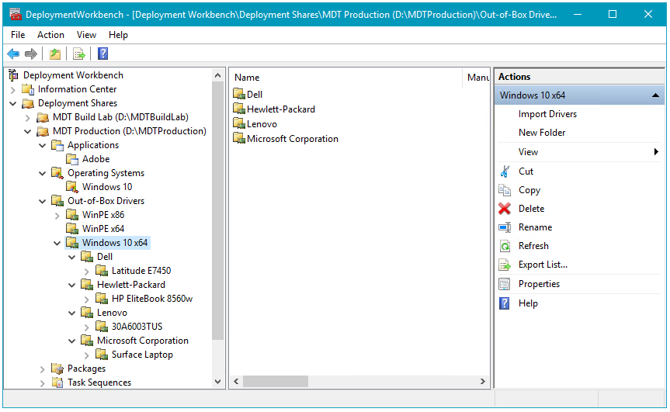
Task: Collapse the Windows 10 x64 Actions section
Action: 656,95
